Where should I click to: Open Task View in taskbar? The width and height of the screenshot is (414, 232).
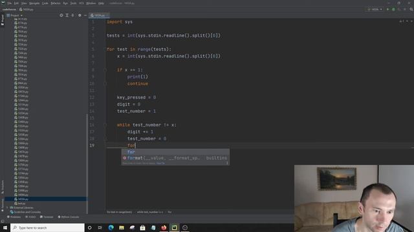tap(100, 227)
